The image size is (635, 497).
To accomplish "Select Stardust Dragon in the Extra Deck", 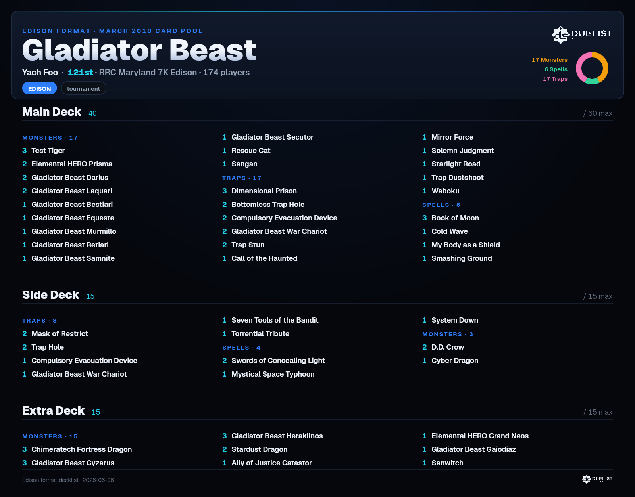I will point(255,449).
